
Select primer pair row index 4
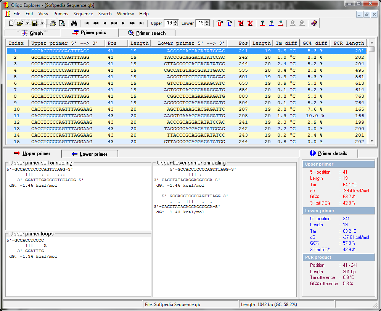[x=186, y=70]
